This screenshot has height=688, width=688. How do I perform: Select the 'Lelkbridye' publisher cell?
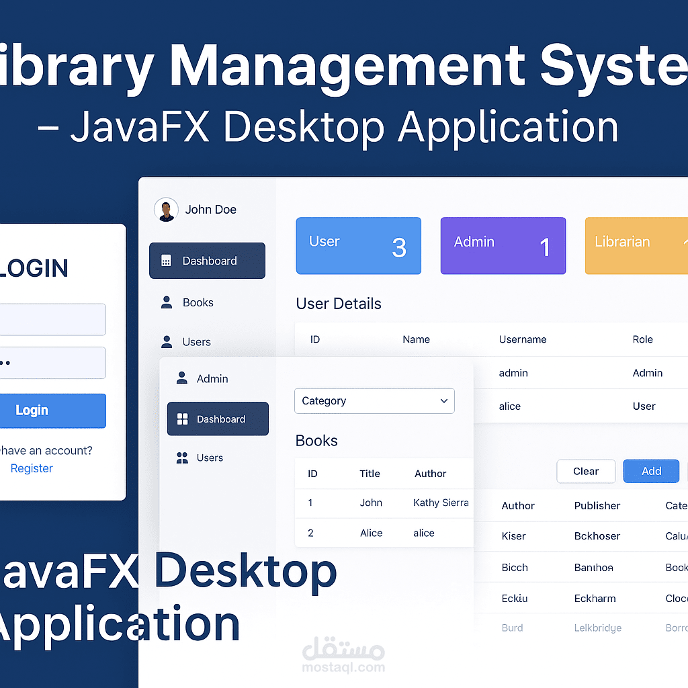pos(597,628)
